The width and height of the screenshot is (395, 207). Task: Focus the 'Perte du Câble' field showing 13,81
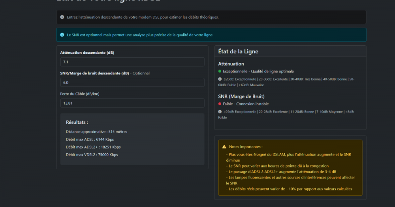(x=132, y=103)
